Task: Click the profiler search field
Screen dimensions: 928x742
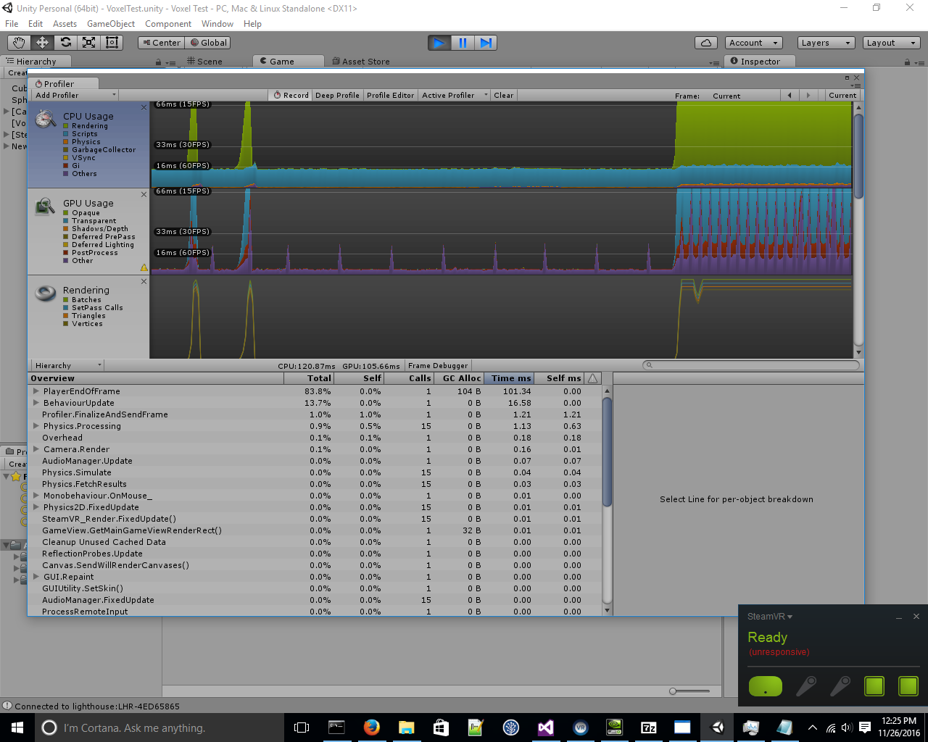Action: tap(751, 365)
